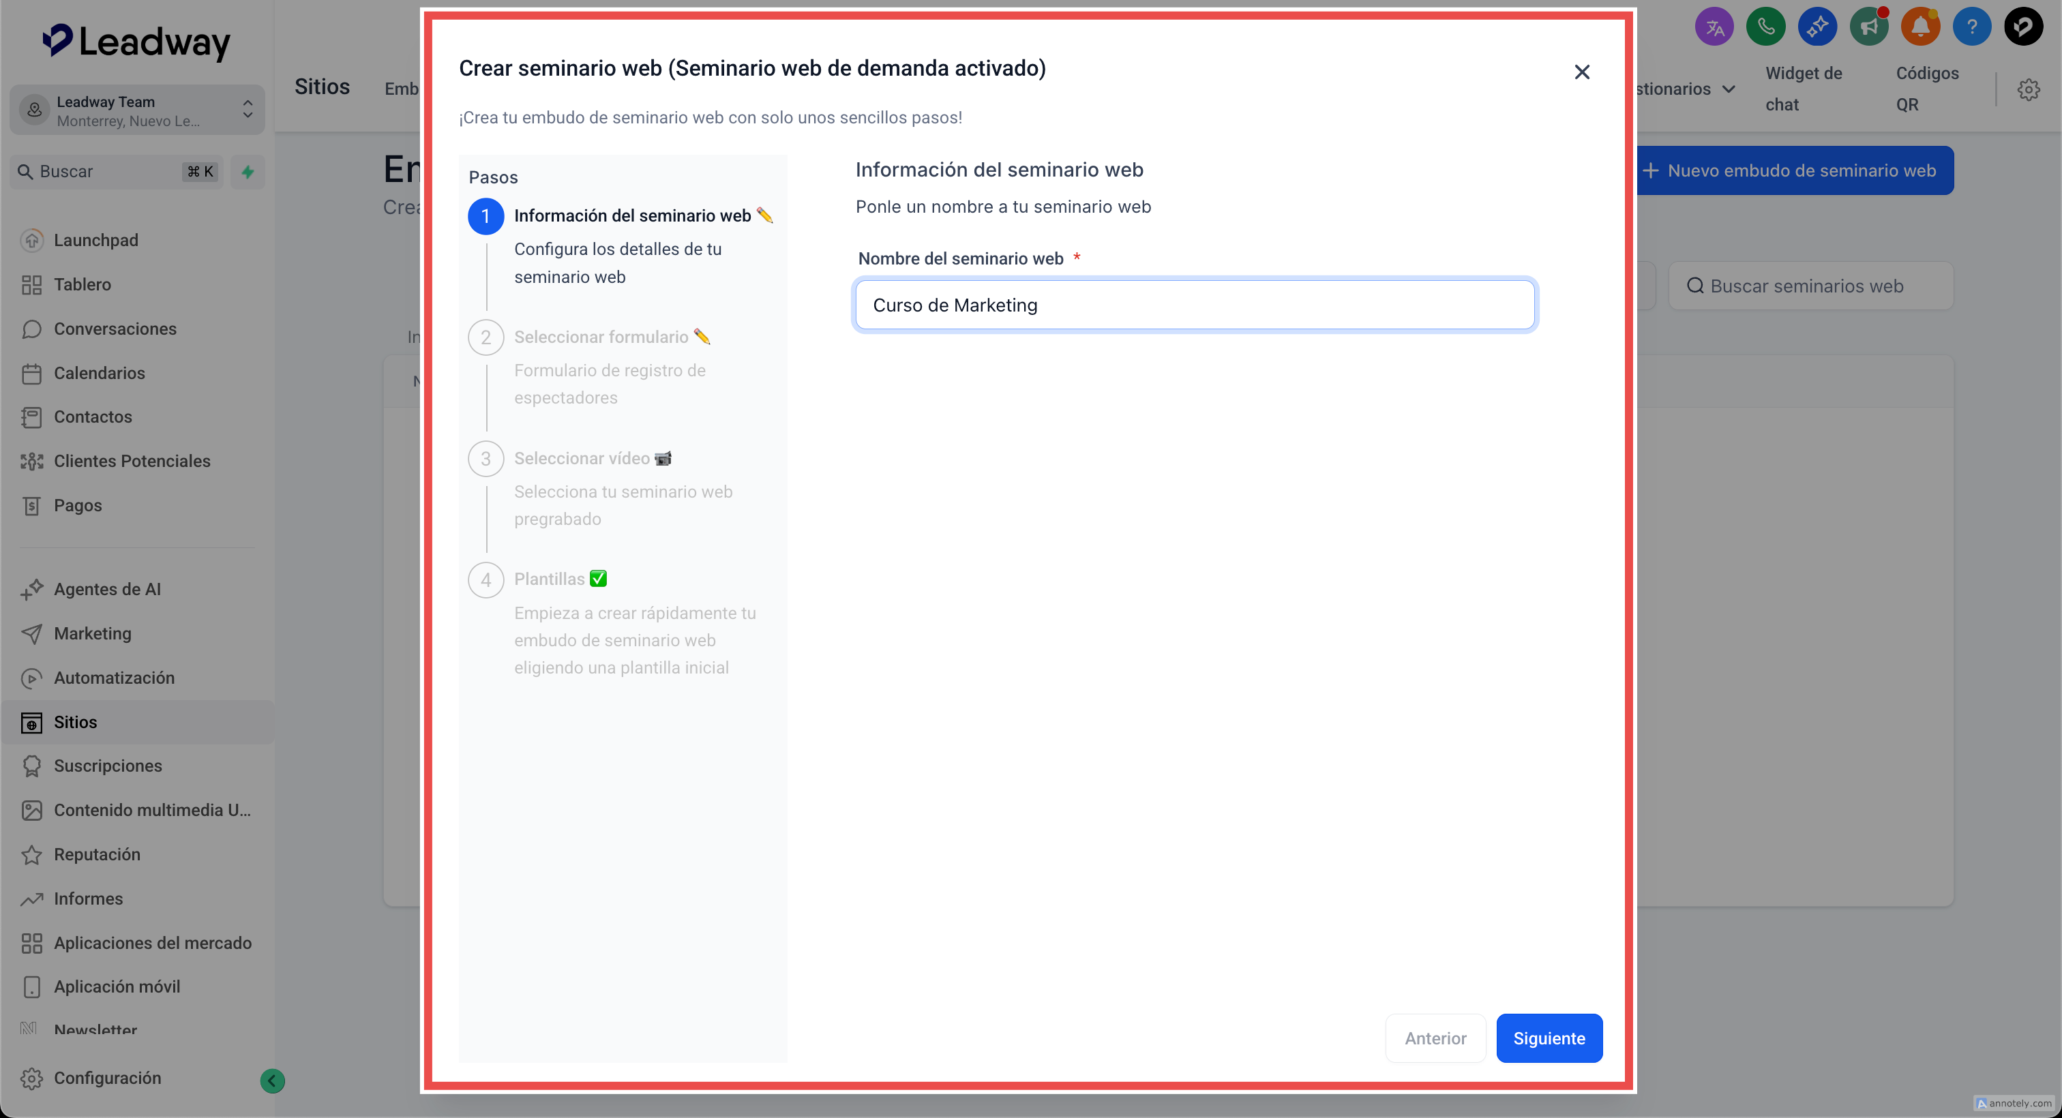
Task: Go to Contactos in the sidebar
Action: pos(93,417)
